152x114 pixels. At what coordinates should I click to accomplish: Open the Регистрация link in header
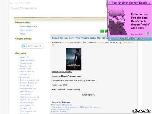[25, 8]
